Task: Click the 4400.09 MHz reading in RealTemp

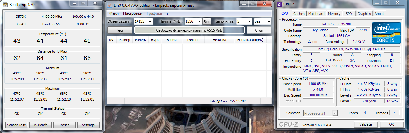Action: point(52,17)
